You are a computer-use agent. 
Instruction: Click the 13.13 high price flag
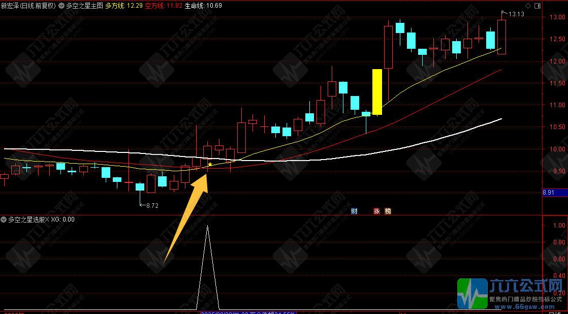[x=515, y=14]
